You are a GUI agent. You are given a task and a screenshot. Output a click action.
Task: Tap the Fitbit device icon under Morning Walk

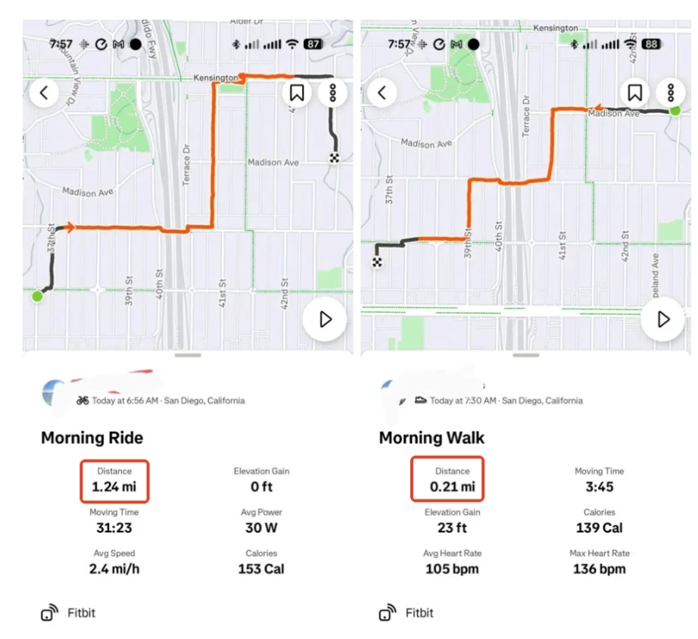coord(388,613)
